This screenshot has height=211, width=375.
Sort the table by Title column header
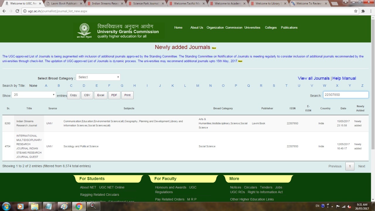[x=29, y=108]
